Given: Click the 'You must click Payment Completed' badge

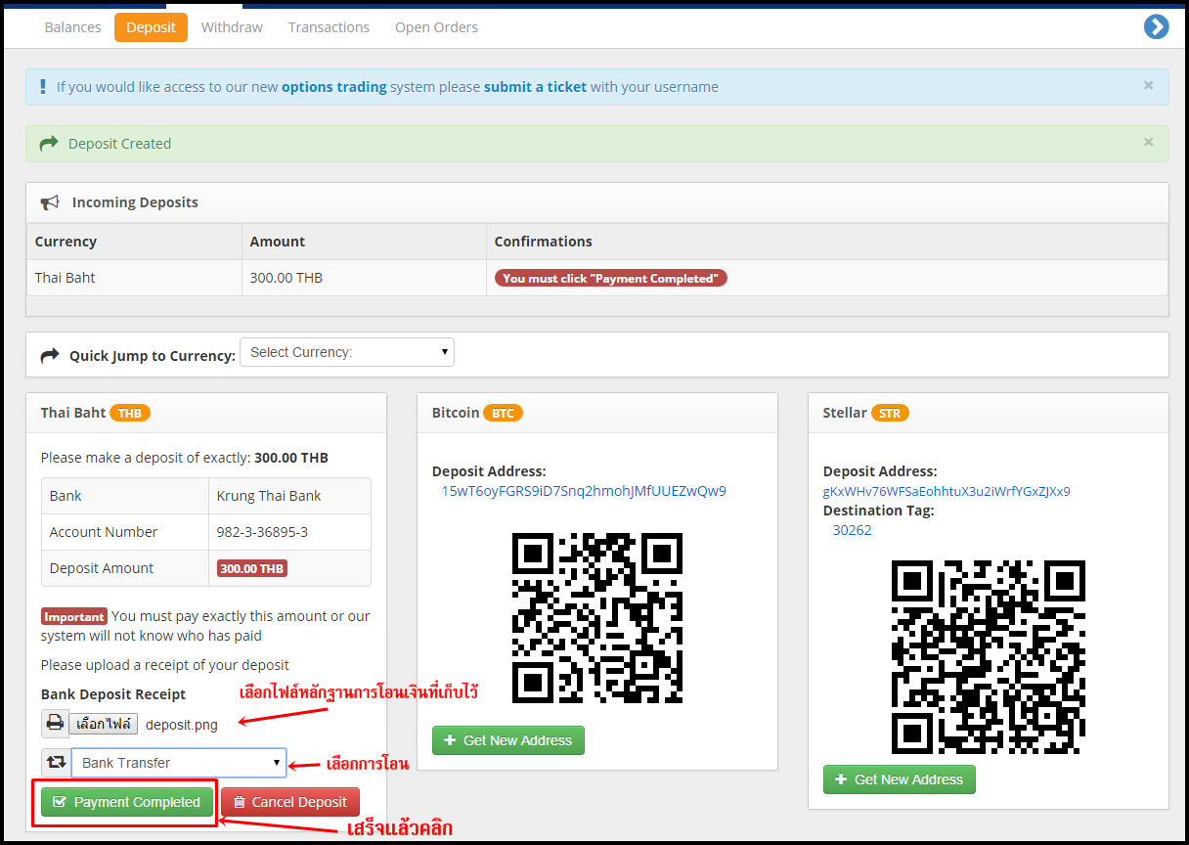Looking at the screenshot, I should click(611, 278).
